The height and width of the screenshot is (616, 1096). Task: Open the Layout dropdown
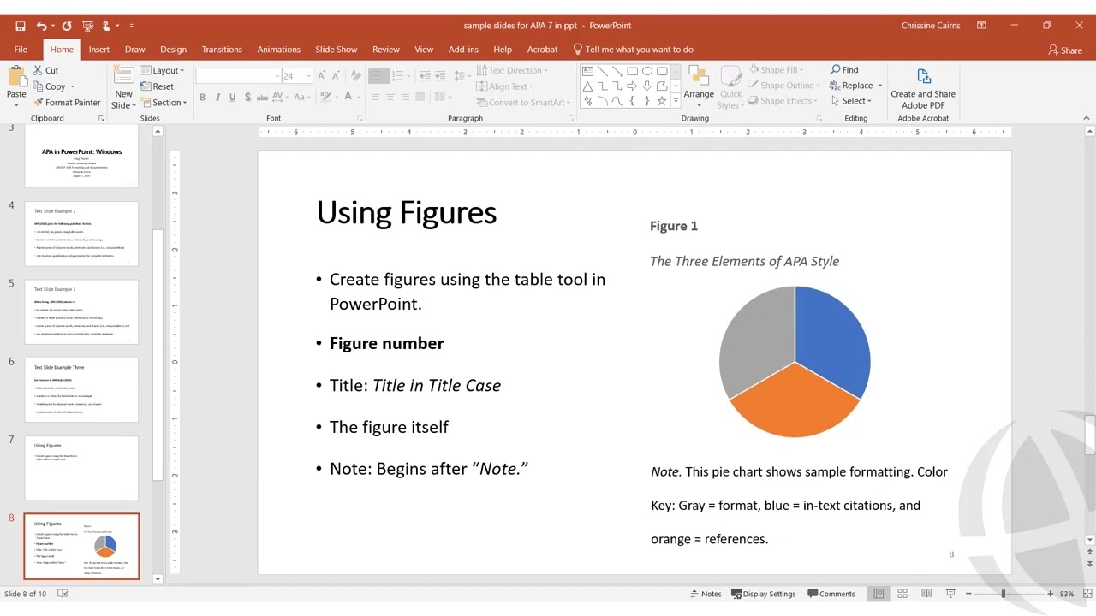163,70
